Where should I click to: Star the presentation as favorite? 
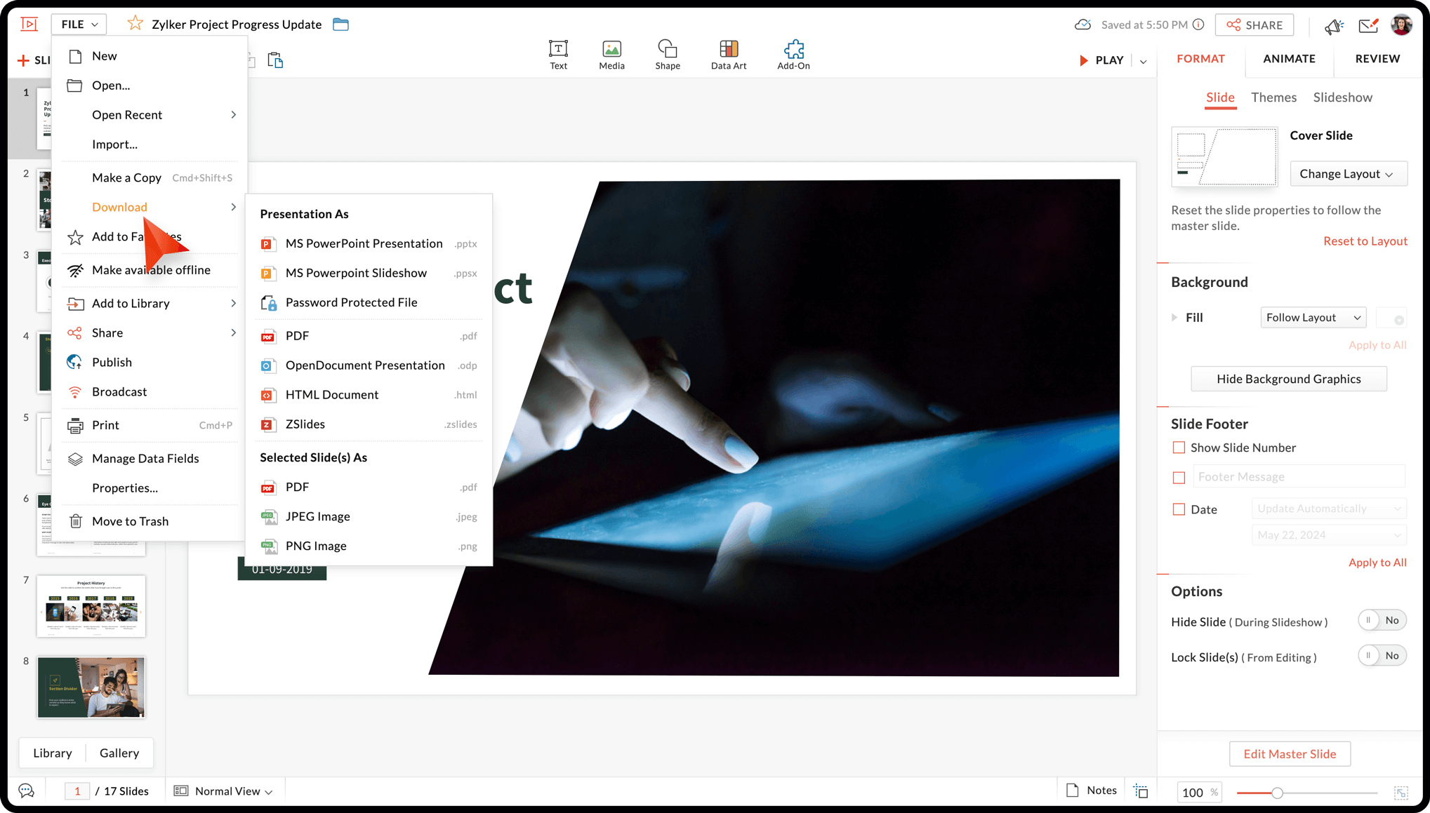[x=135, y=24]
